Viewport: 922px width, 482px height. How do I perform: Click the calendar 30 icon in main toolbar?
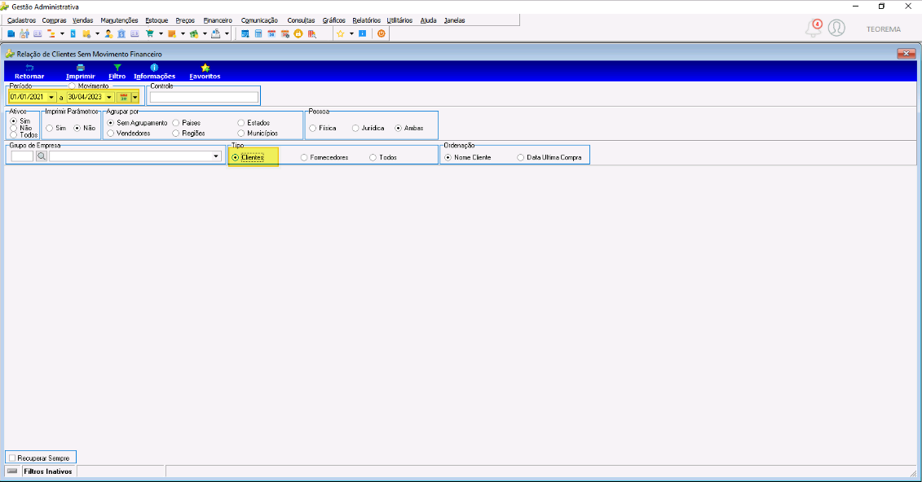point(271,33)
